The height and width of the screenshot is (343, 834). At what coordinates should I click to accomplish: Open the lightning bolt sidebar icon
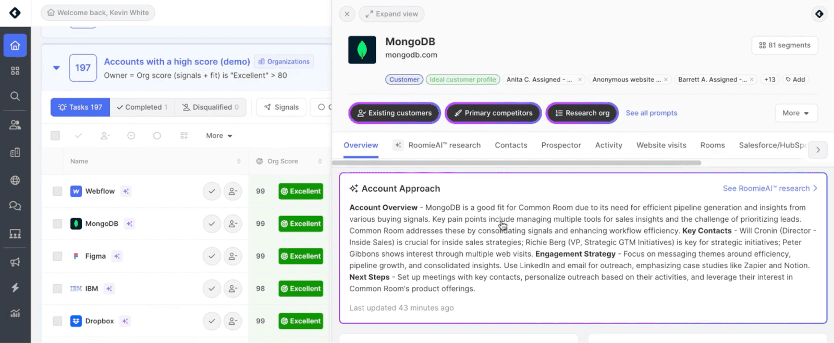[x=15, y=287]
